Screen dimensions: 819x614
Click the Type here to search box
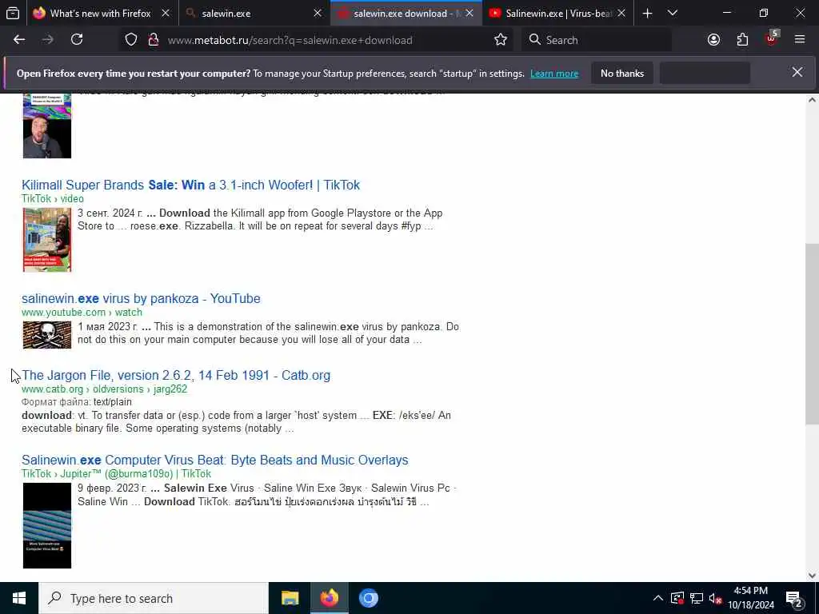click(x=154, y=598)
